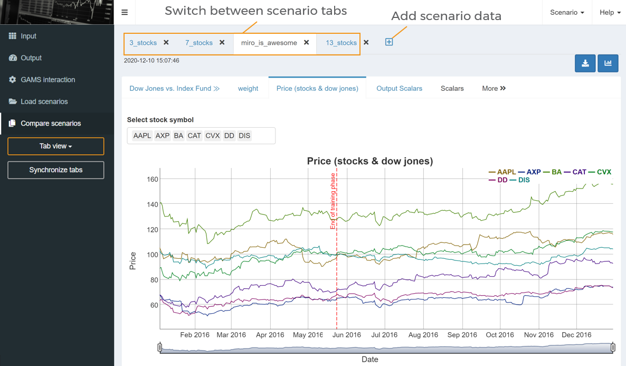Toggle BA series in chart legend

(x=553, y=172)
